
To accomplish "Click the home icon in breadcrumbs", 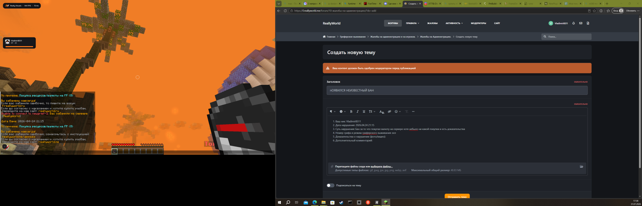I will [x=324, y=37].
